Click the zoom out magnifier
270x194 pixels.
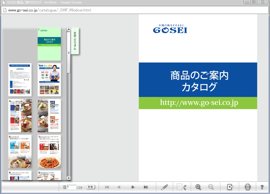211,187
